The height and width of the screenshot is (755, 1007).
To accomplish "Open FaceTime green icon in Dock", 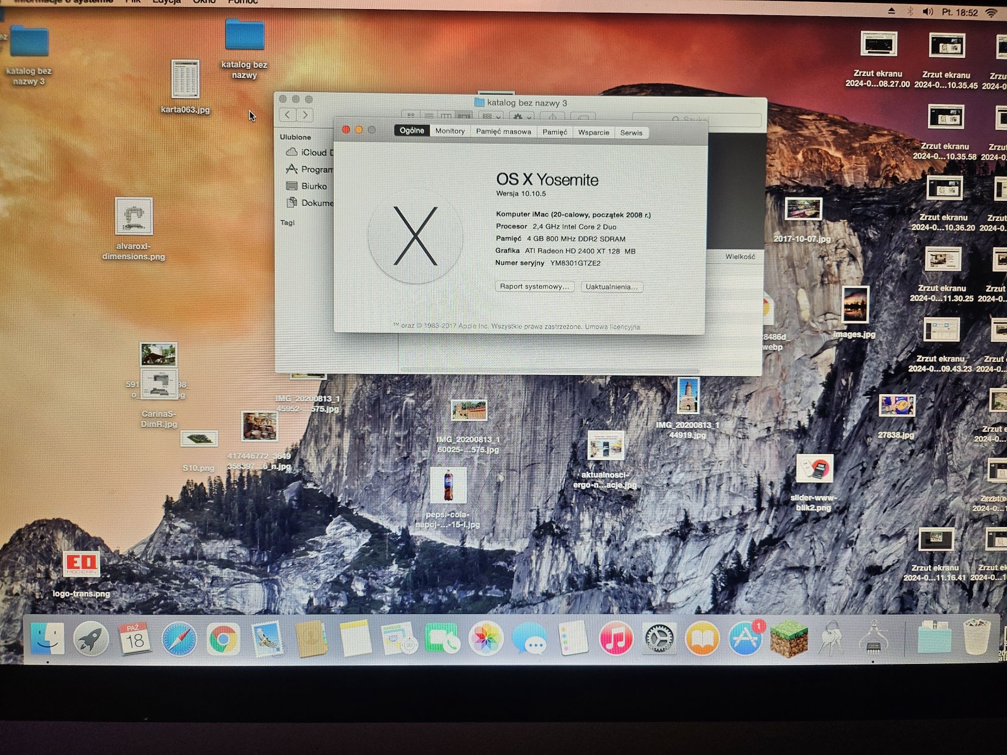I will [442, 638].
